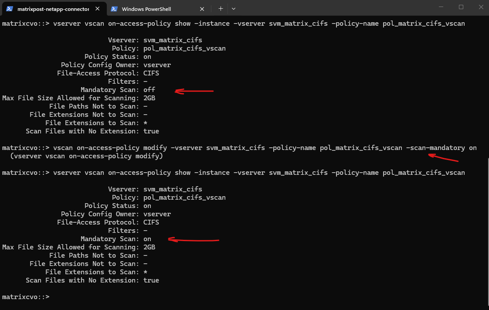489x310 pixels.
Task: Click the Windows PowerShell tab icon
Action: (114, 9)
